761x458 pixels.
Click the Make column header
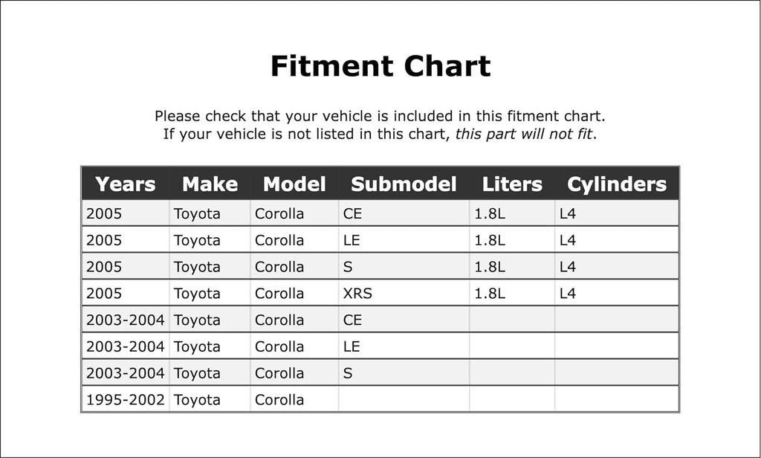coord(210,184)
